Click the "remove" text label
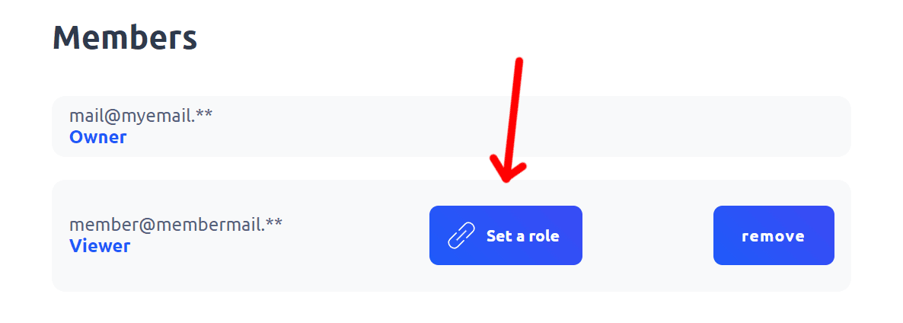The image size is (903, 323). [774, 237]
